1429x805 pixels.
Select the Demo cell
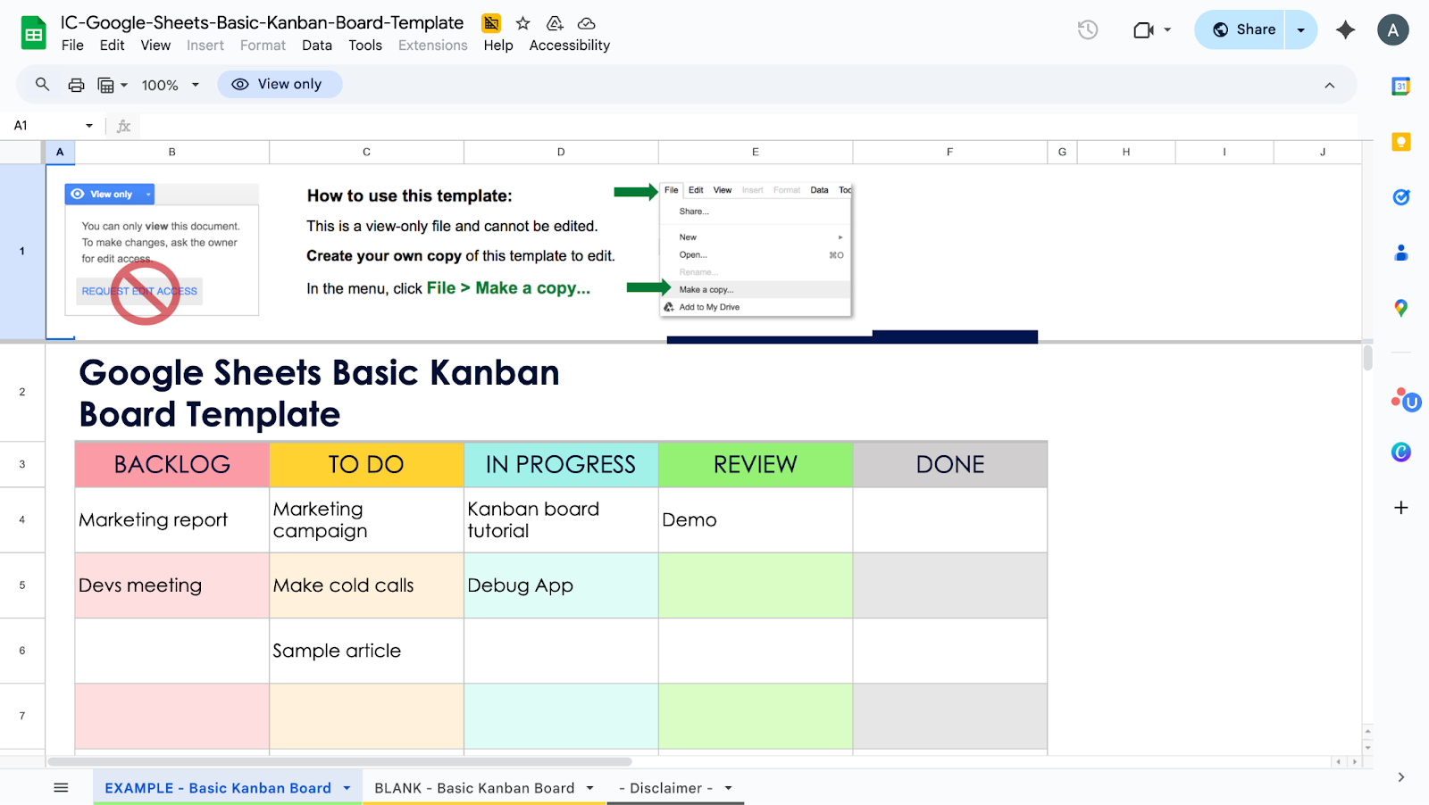tap(756, 520)
